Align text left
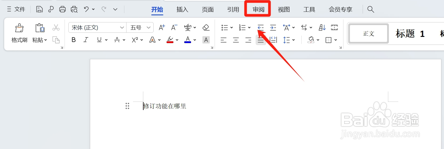Viewport: 444px width, 149px height. (224, 40)
